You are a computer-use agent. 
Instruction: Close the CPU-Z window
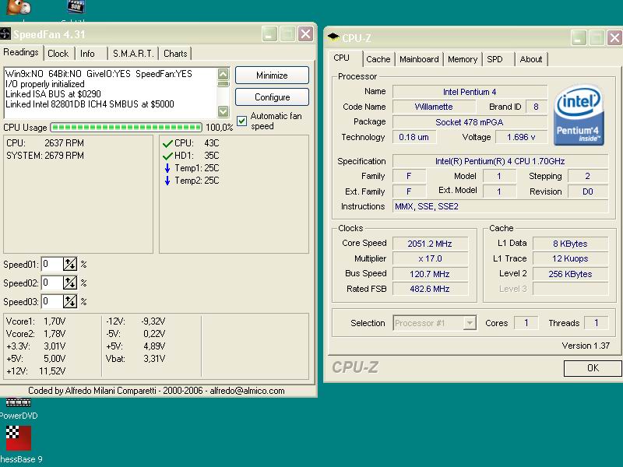[x=614, y=37]
